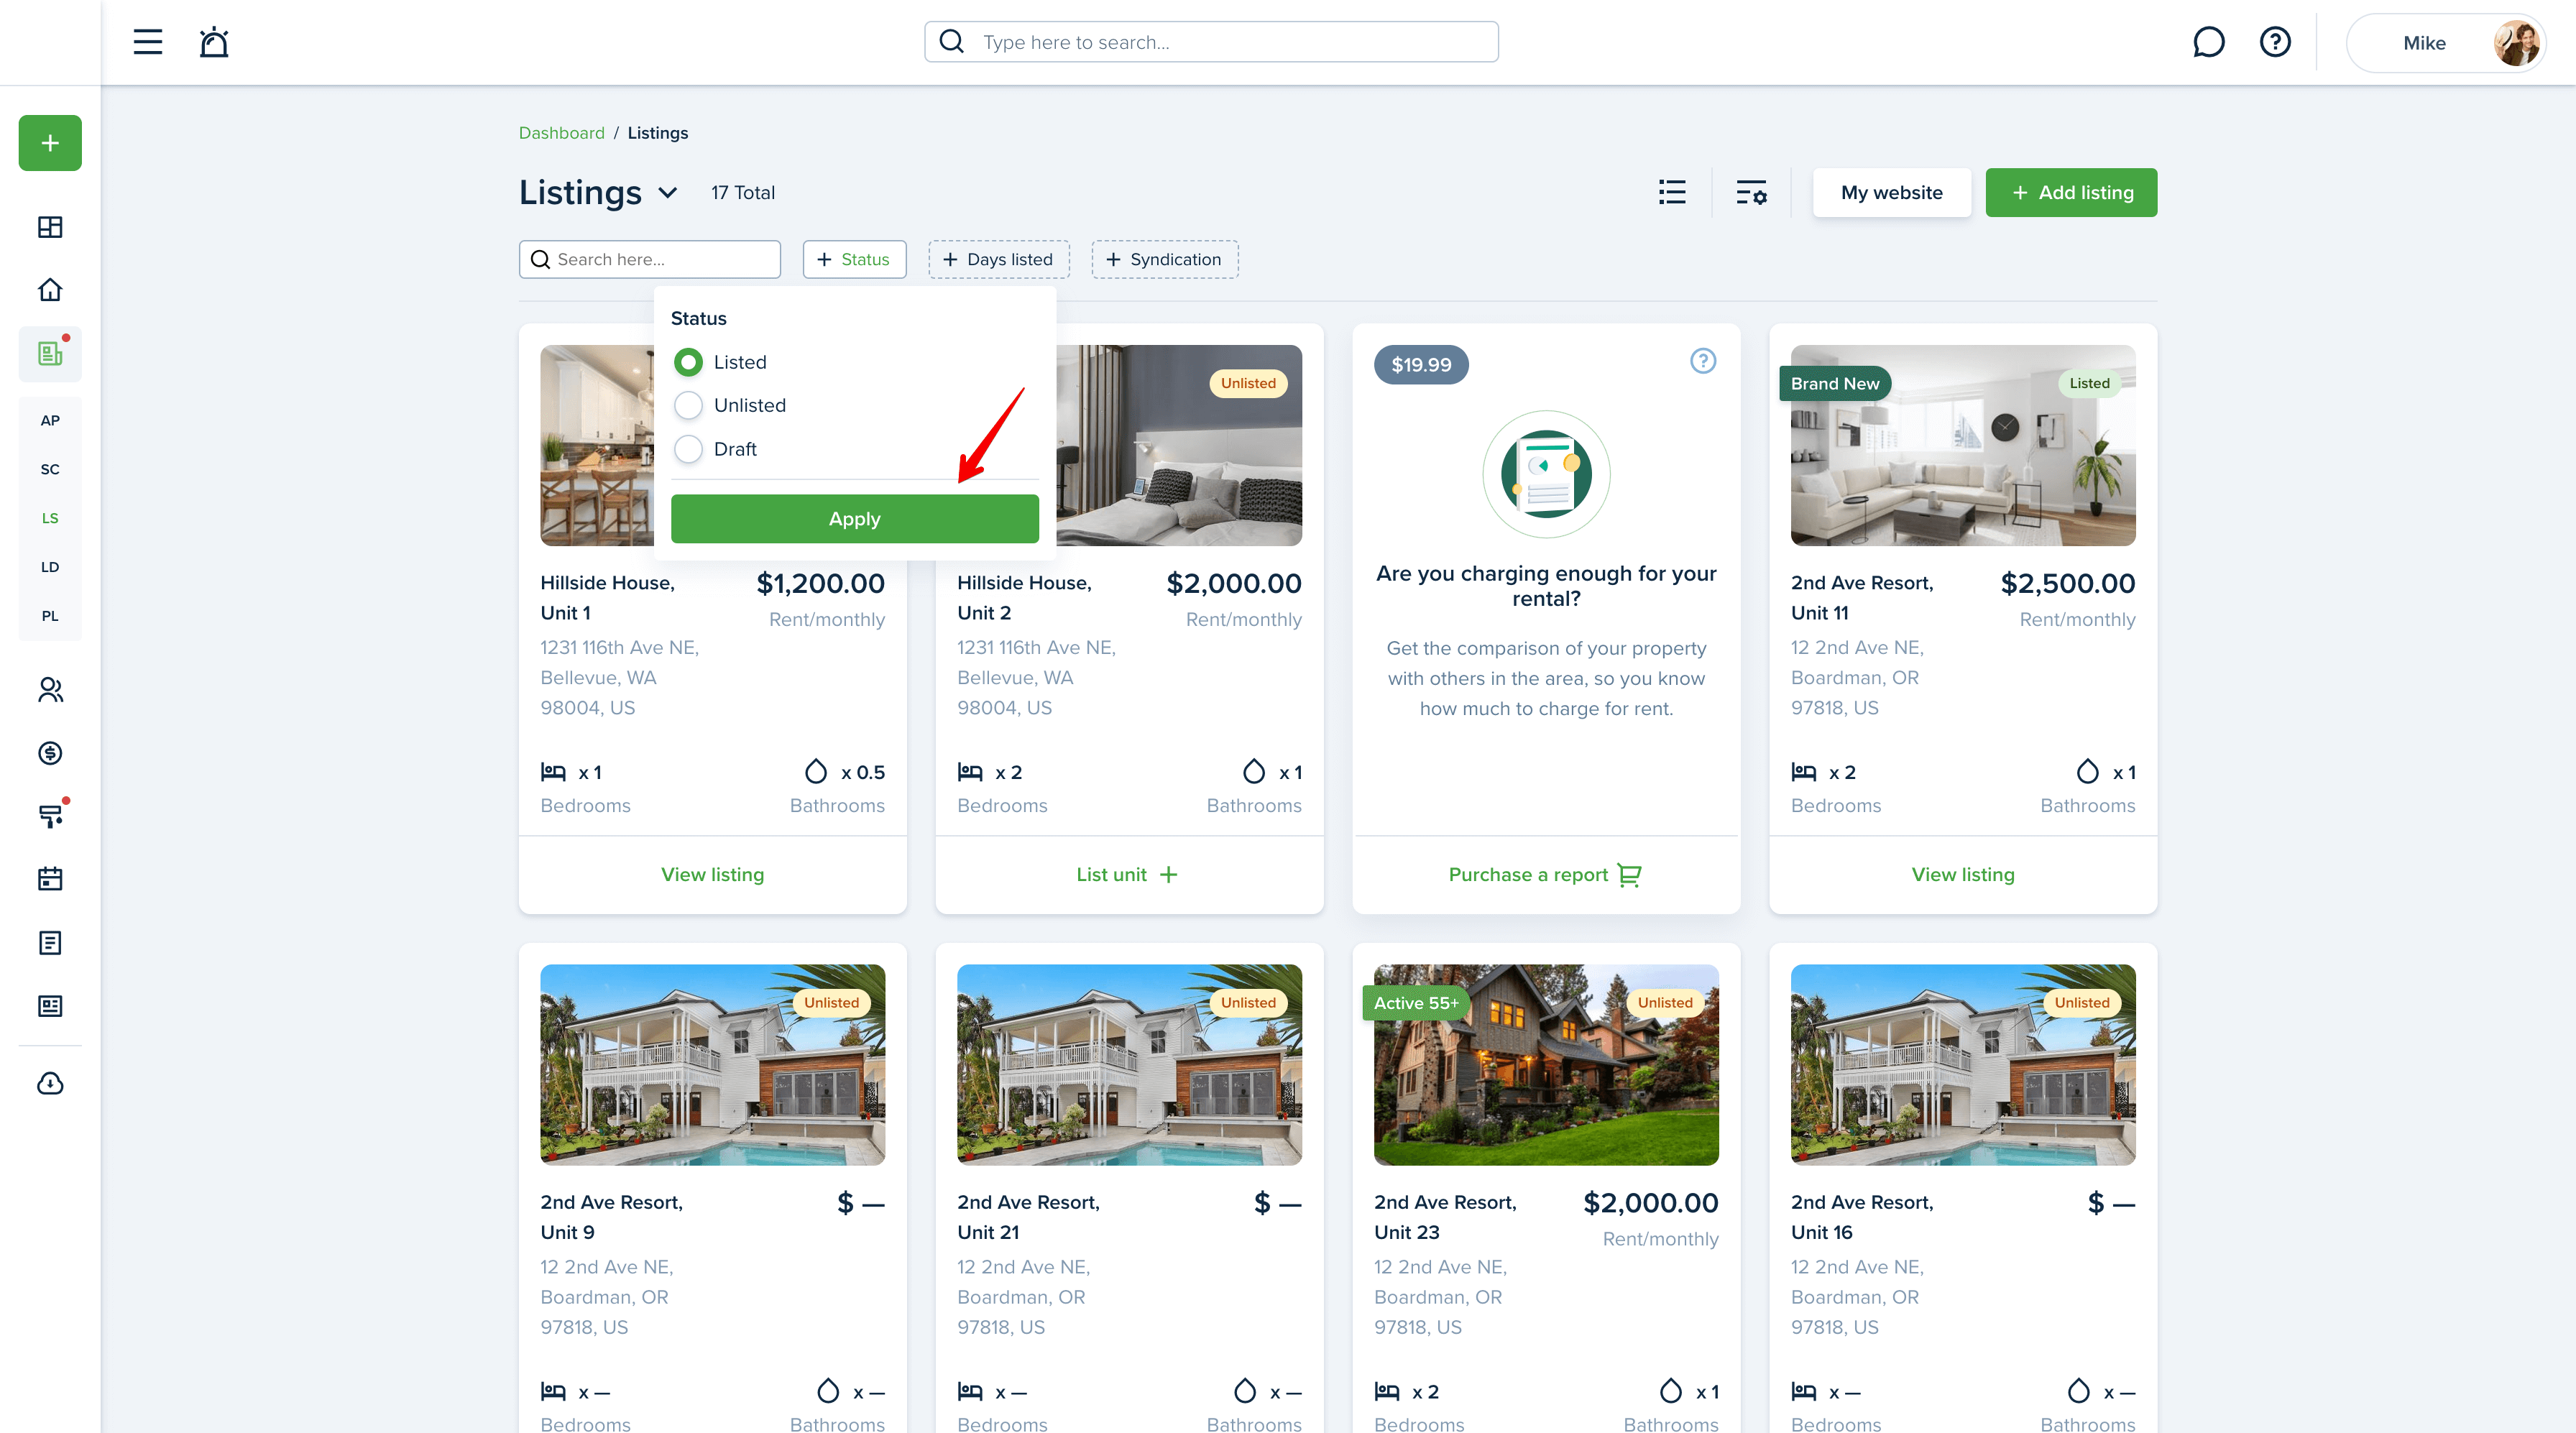Image resolution: width=2576 pixels, height=1433 pixels.
Task: Open the 2nd Ave Resort Unit 21 photo
Action: 1129,1064
